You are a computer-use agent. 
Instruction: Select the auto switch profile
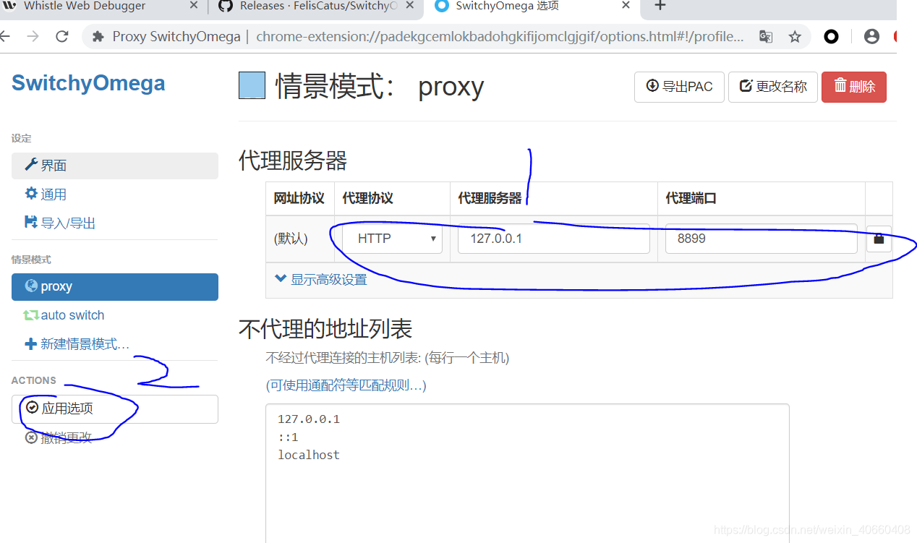115,315
